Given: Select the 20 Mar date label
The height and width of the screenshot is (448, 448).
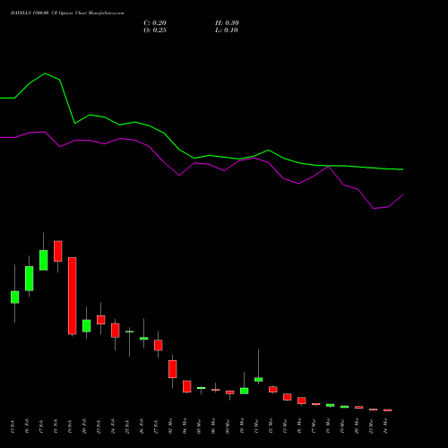Looking at the screenshot, I should pos(357,426).
